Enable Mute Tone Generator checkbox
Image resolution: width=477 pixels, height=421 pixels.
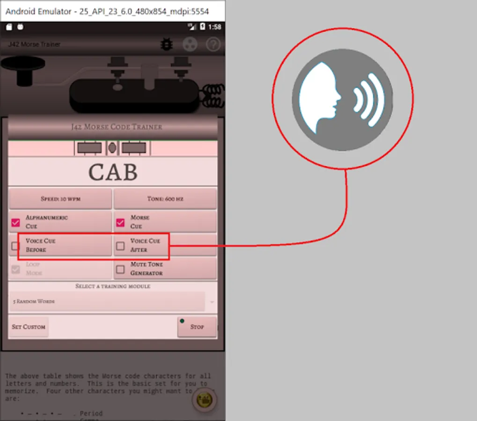point(120,269)
